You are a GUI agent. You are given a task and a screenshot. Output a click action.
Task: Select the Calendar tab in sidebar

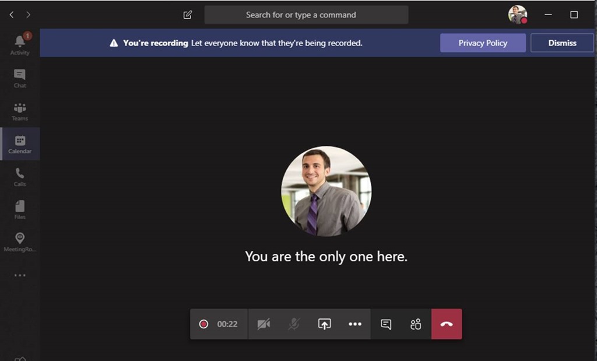[20, 144]
